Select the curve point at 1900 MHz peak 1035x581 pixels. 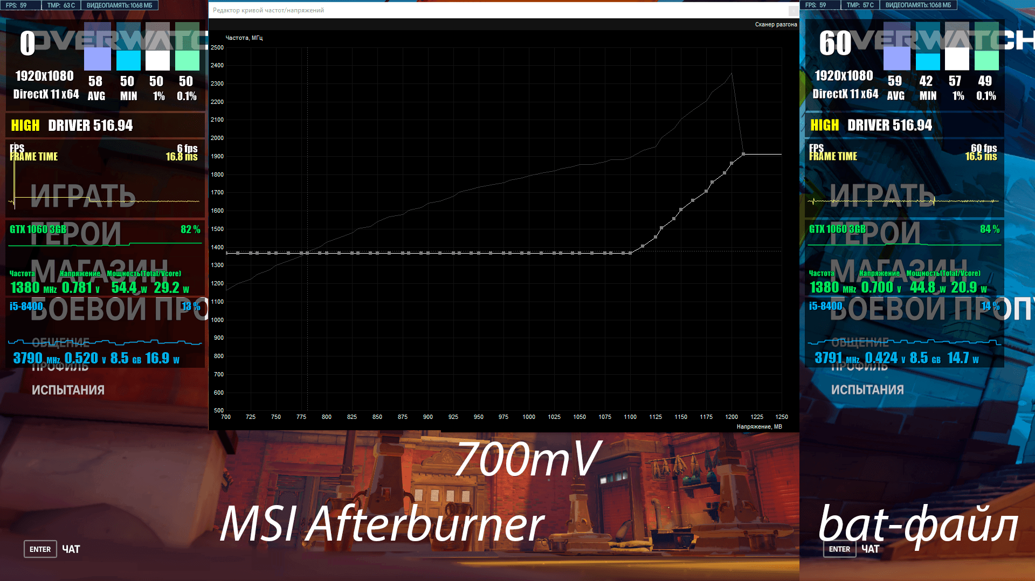(x=743, y=154)
